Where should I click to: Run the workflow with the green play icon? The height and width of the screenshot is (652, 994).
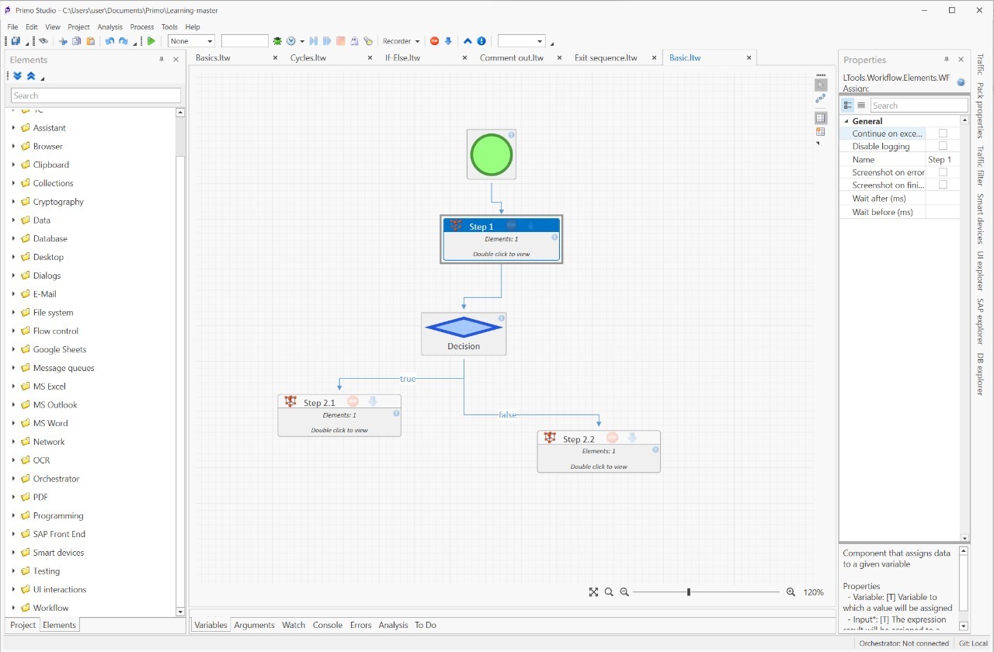click(151, 41)
